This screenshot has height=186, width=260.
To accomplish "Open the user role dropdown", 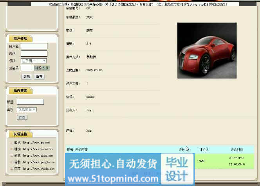I will [x=34, y=61].
